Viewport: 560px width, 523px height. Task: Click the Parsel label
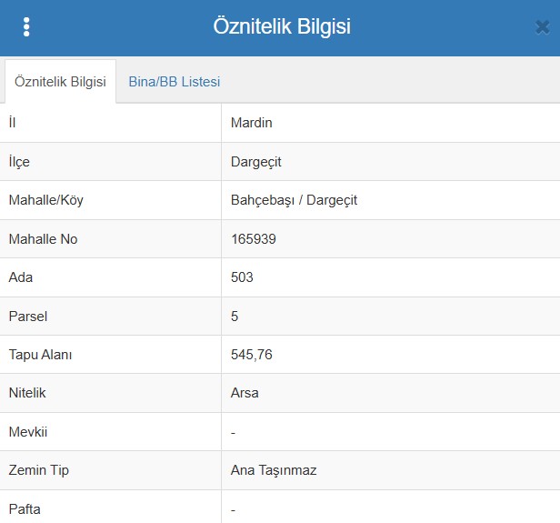28,317
